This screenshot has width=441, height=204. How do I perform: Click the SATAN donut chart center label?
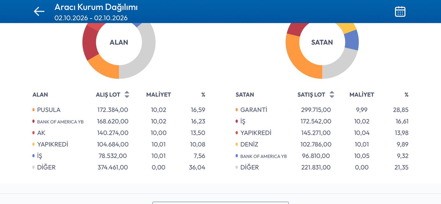point(322,42)
